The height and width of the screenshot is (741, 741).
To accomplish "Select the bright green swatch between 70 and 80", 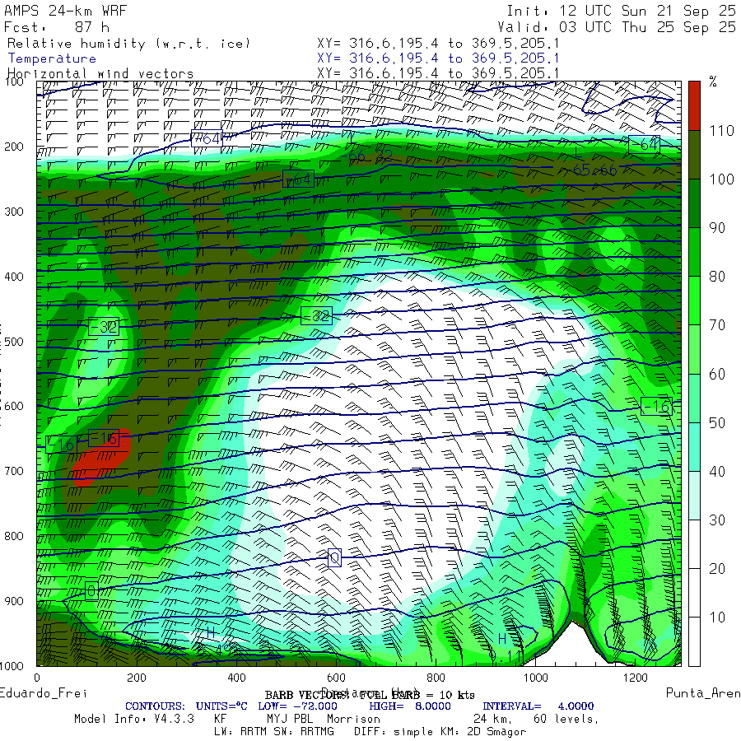I will pos(694,301).
